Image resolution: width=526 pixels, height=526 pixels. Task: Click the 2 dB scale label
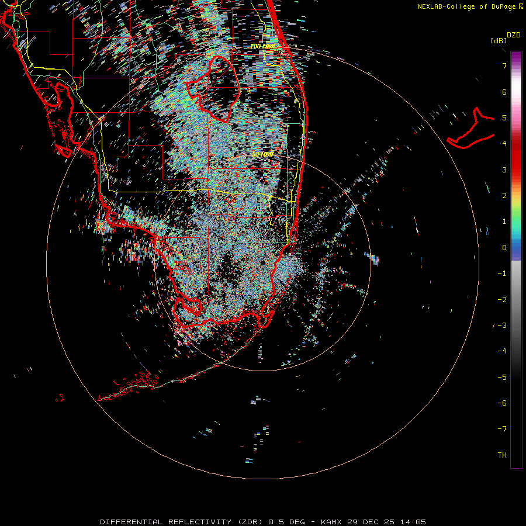(504, 195)
